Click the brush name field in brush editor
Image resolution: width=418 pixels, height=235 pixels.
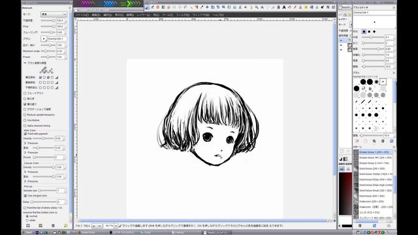[x=374, y=12]
